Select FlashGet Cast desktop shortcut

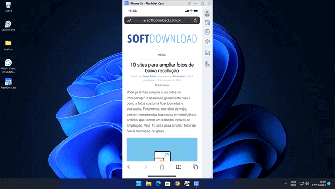[8, 84]
